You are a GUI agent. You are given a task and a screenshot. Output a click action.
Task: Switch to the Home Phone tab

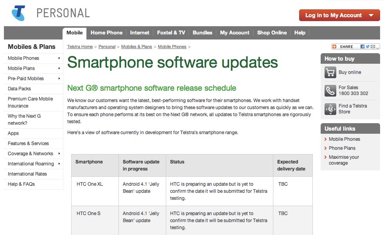point(106,33)
